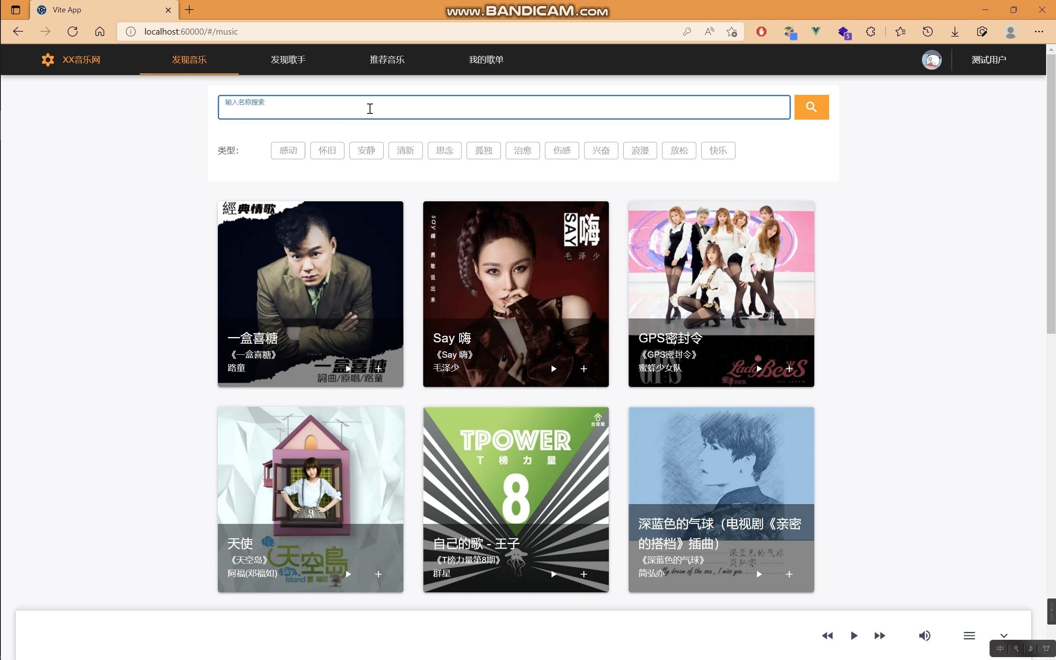
Task: Filter by 怀旧 type tag
Action: [x=327, y=151]
